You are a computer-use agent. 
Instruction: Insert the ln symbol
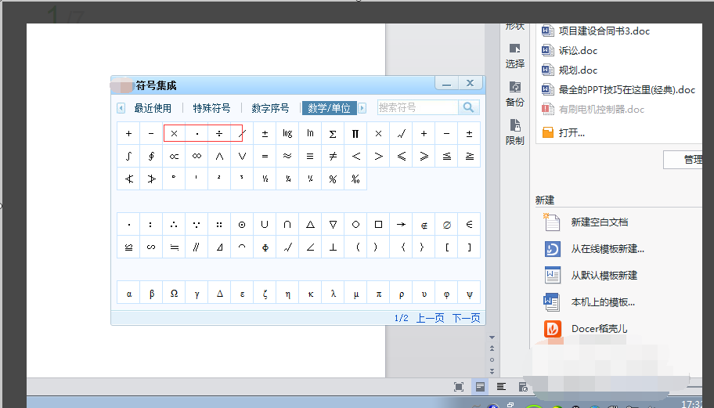310,133
